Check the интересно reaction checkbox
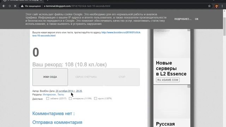The width and height of the screenshot is (226, 127). 70,98
